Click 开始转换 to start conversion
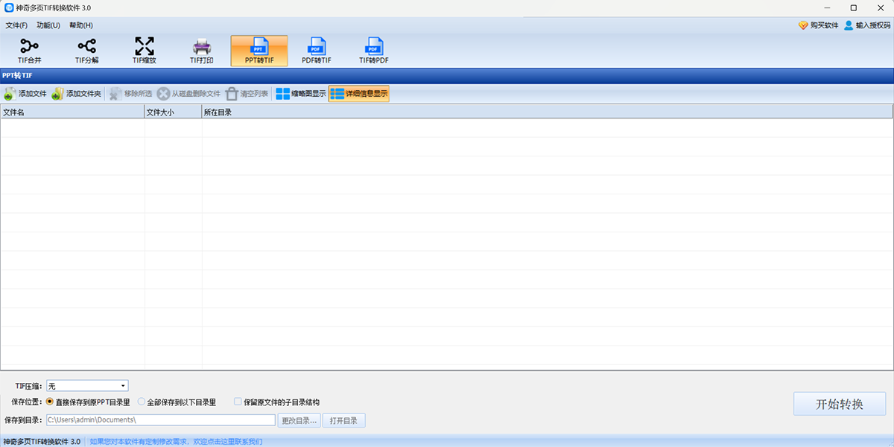 tap(840, 404)
